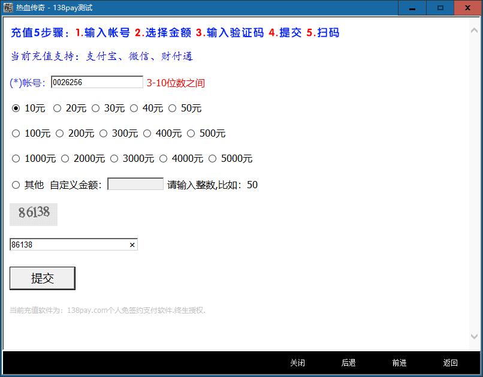Image resolution: width=483 pixels, height=377 pixels.
Task: Click the 请输入整数,比如：50 hint
Action: [213, 185]
